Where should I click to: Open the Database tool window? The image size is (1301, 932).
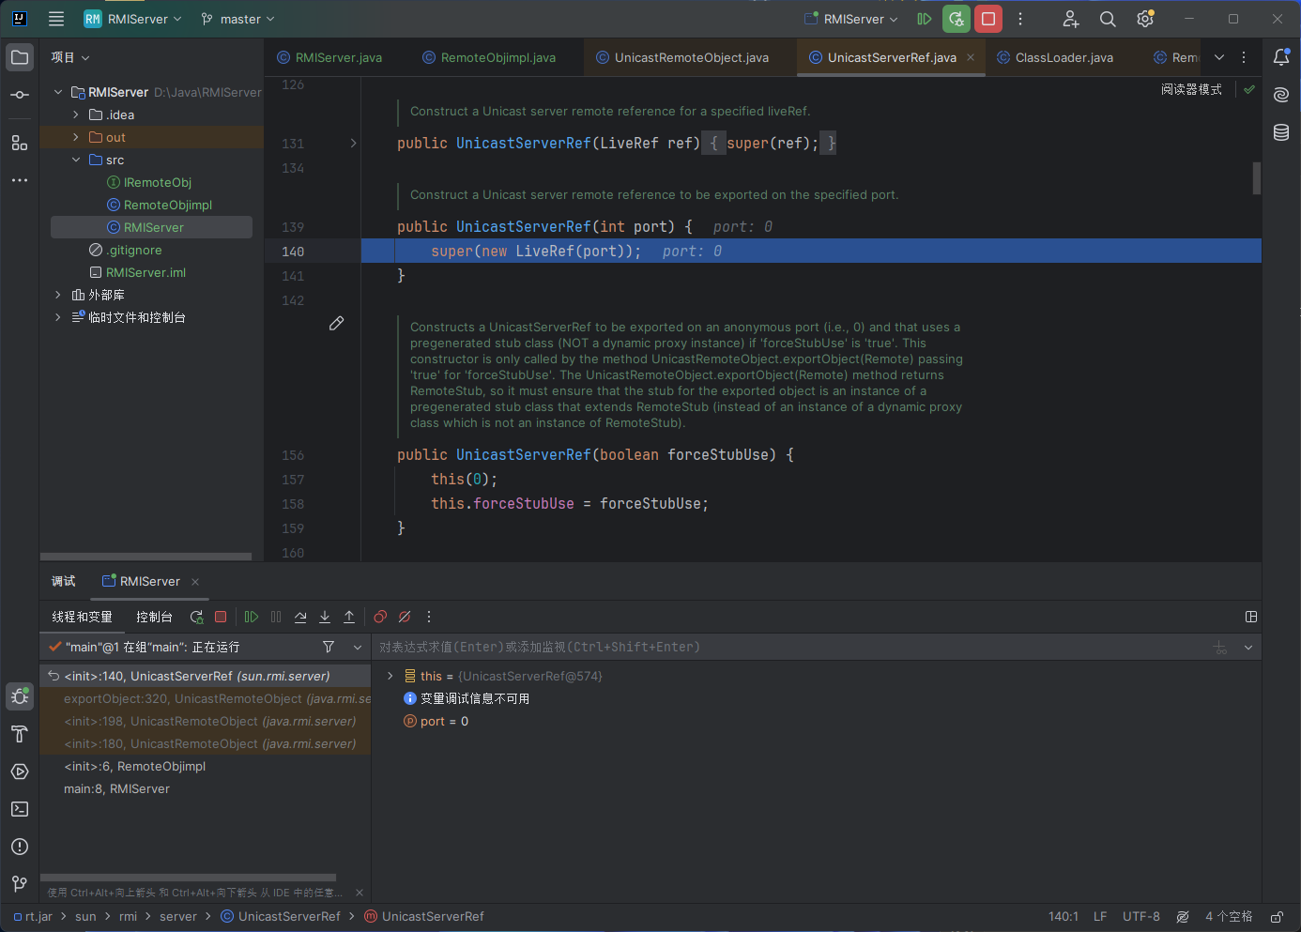click(x=1281, y=132)
